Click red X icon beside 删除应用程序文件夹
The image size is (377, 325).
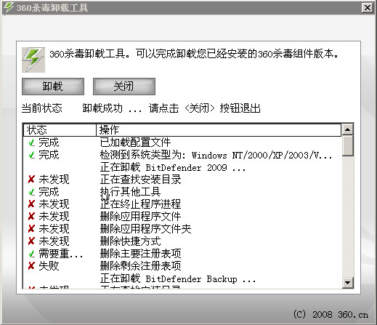click(x=31, y=229)
